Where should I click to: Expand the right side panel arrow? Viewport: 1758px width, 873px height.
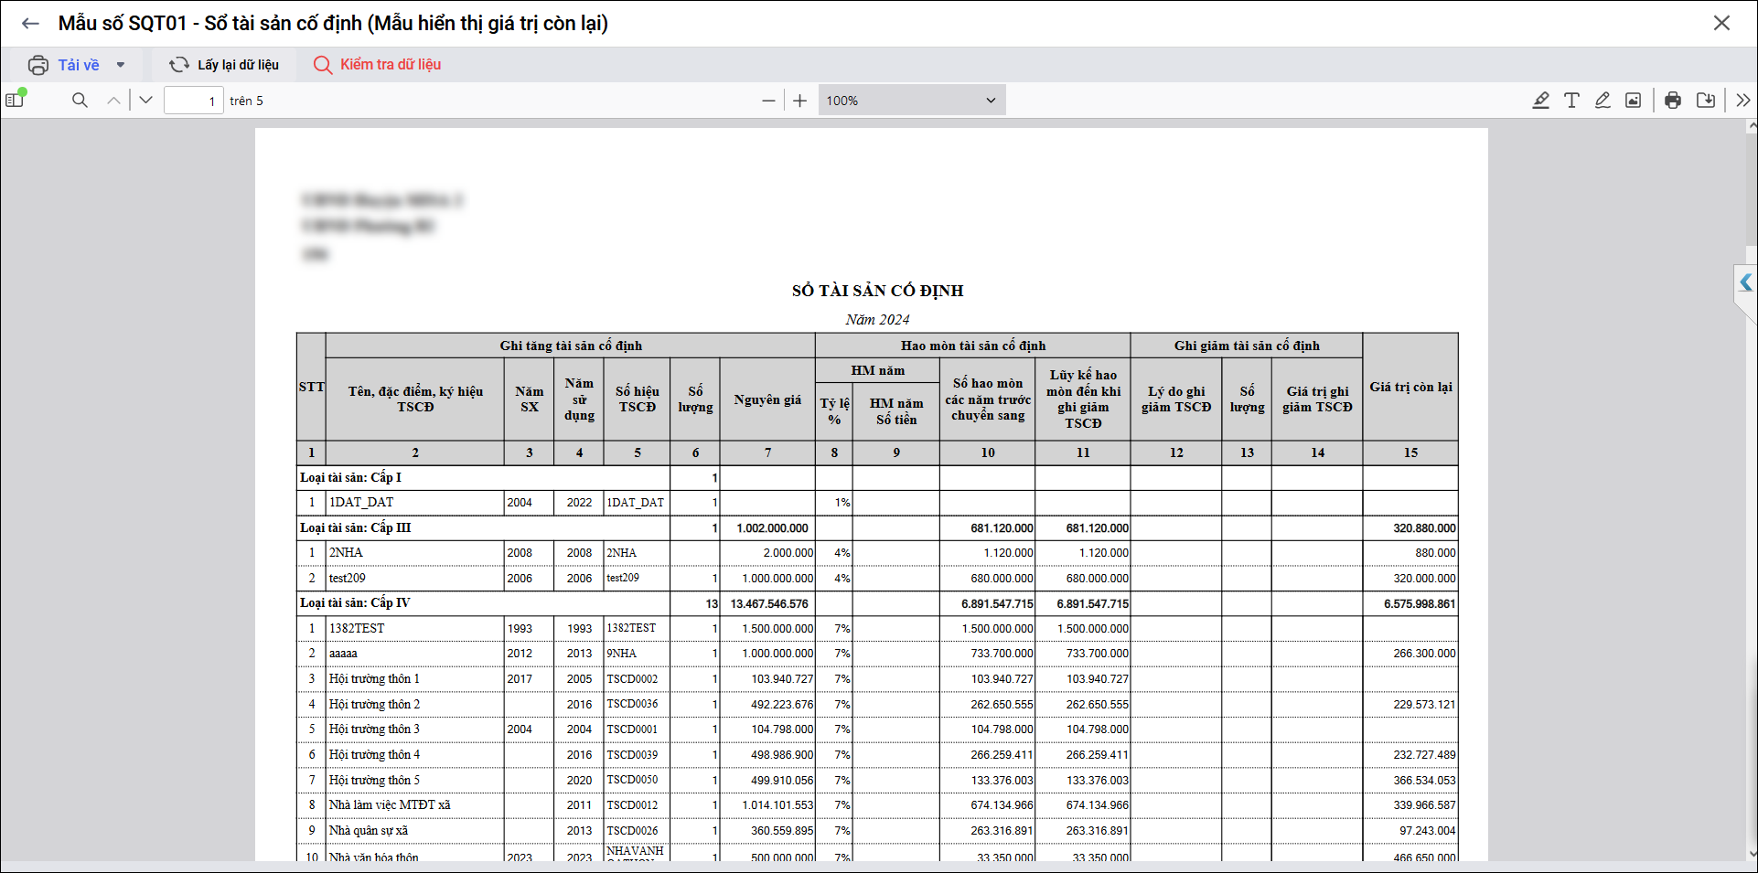(x=1745, y=283)
